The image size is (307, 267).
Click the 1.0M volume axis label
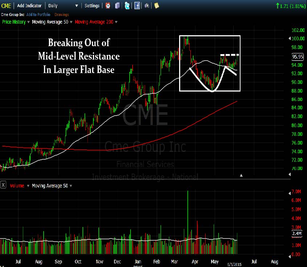(x=296, y=245)
